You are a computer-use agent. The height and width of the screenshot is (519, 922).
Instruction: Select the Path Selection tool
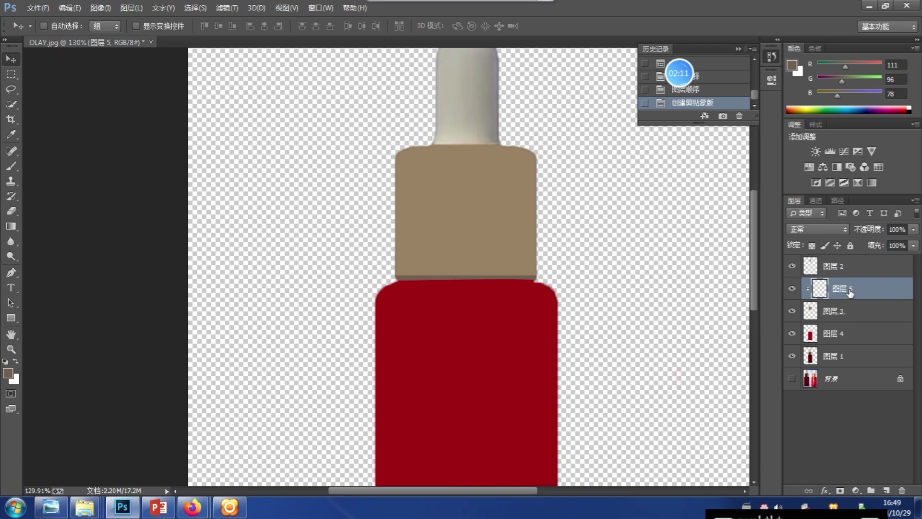point(11,303)
